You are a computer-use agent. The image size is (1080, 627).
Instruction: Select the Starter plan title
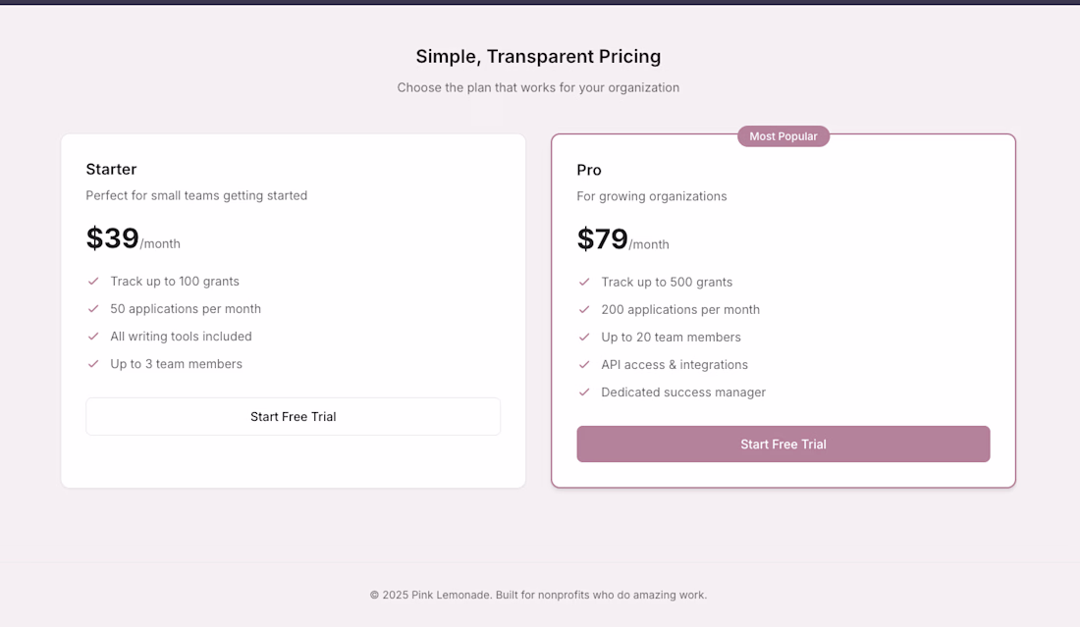(x=111, y=170)
